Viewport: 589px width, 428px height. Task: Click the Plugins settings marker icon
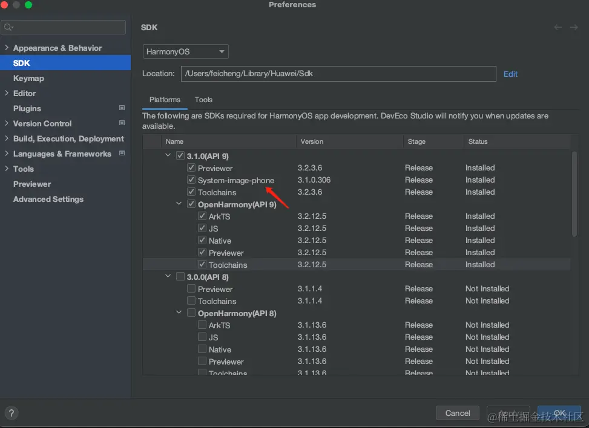coord(122,108)
